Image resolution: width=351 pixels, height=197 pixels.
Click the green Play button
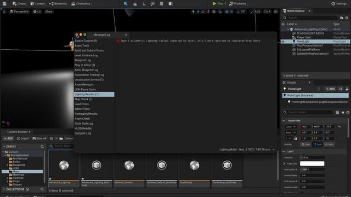(217, 4)
